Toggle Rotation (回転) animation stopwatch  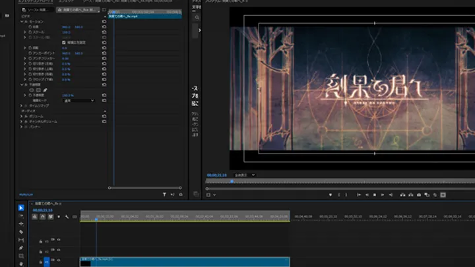coord(30,48)
